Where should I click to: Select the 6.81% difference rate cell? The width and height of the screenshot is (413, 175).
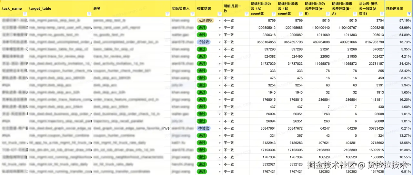[x=399, y=171]
